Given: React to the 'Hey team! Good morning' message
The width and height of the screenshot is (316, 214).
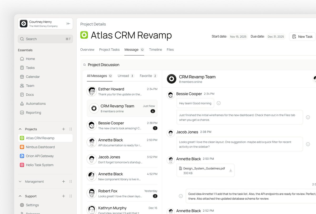Looking at the screenshot, I should point(219,103).
